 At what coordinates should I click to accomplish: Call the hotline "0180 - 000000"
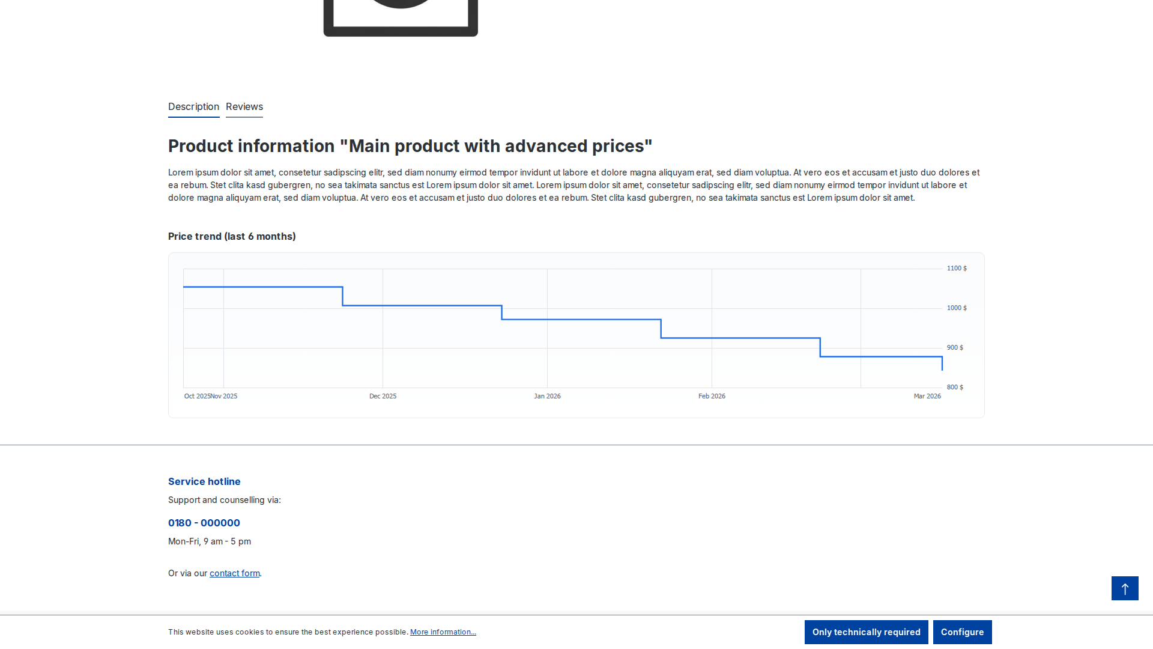point(204,523)
